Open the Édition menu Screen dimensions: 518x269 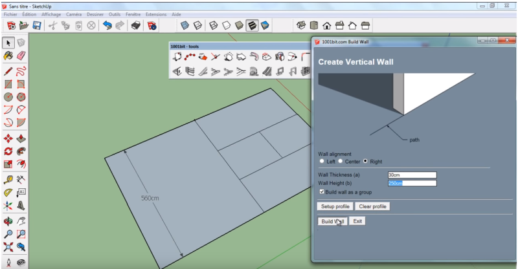(29, 14)
